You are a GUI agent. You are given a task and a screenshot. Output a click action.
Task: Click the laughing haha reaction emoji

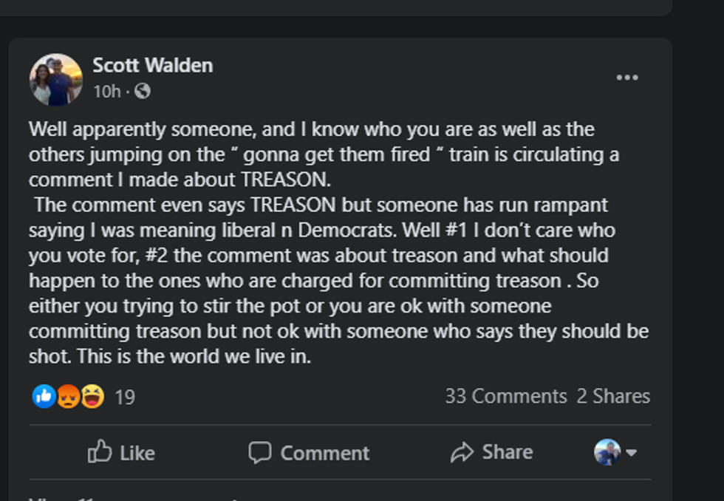tap(92, 397)
